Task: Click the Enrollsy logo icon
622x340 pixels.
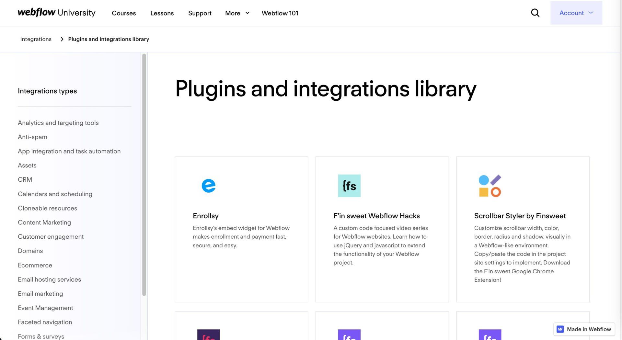Action: (208, 186)
